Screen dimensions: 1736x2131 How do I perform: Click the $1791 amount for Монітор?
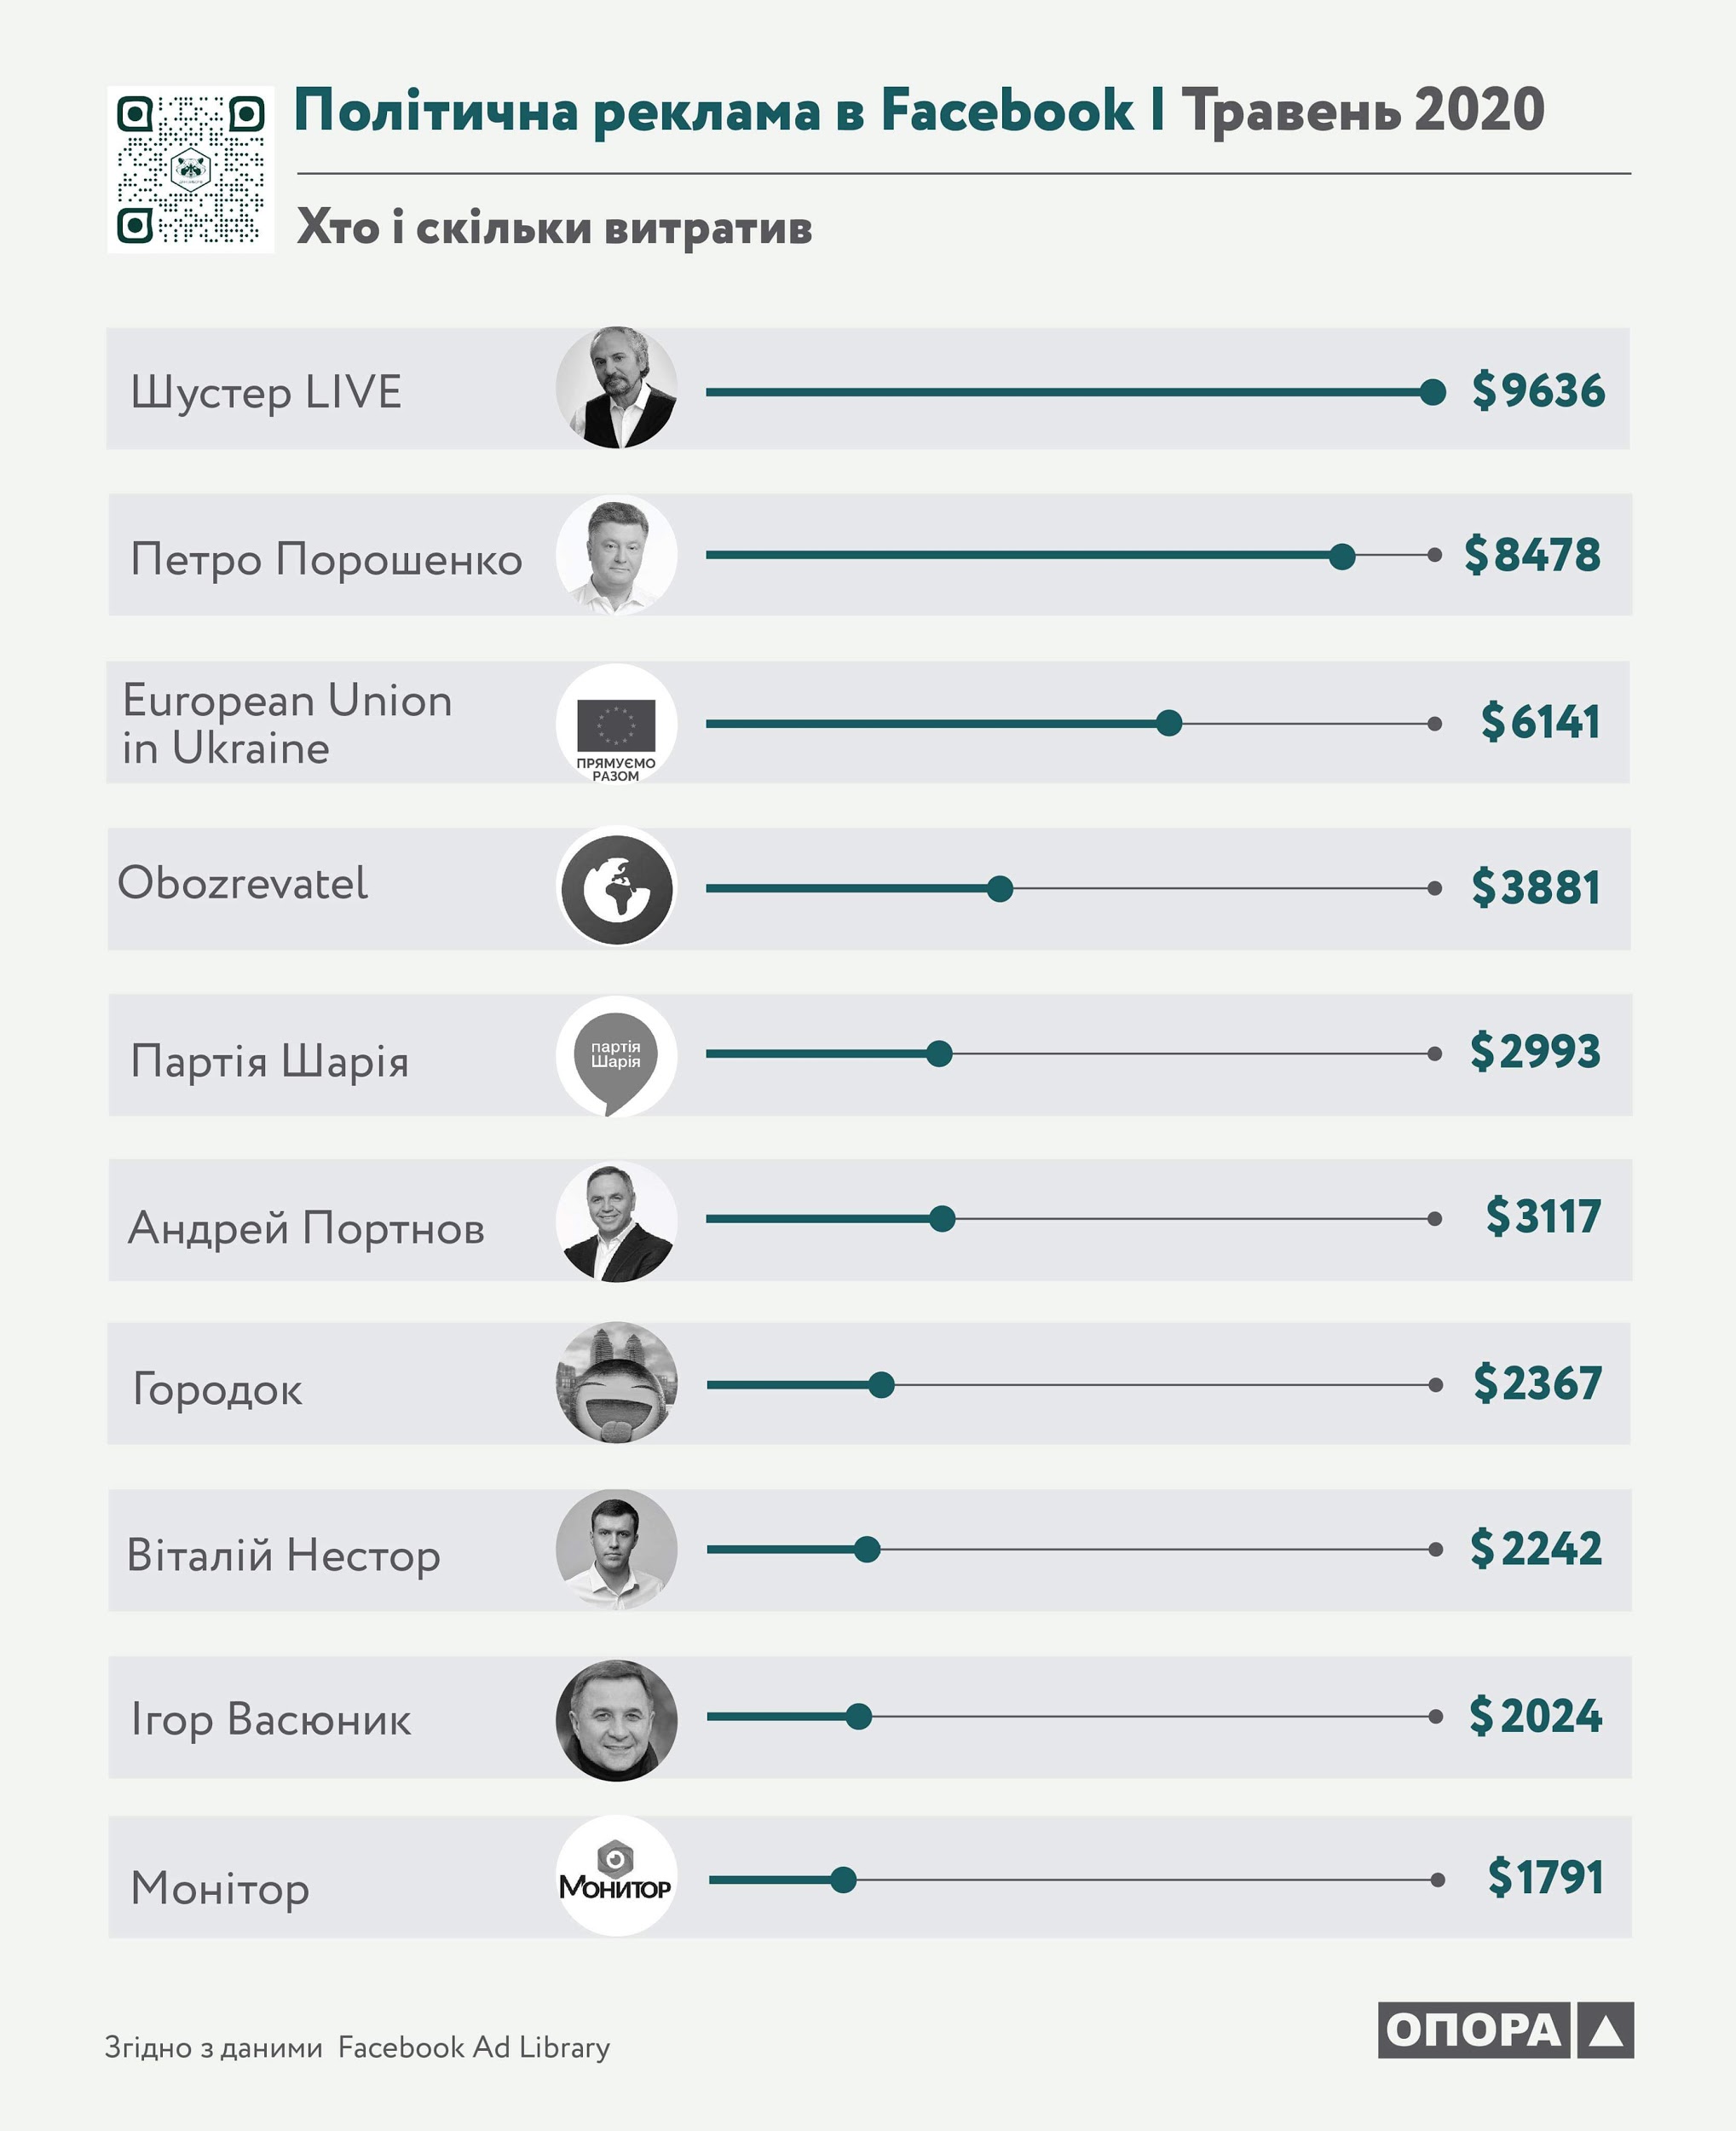point(1545,1877)
